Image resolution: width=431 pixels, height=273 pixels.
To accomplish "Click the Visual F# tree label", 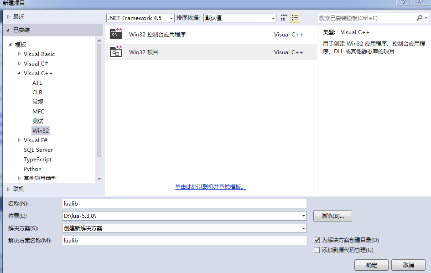I will 36,140.
